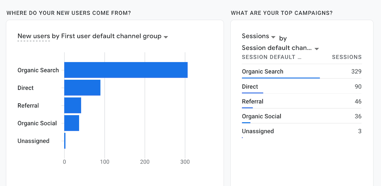Click the SESSIONS column header
Screen dimensions: 381x186
[347, 57]
